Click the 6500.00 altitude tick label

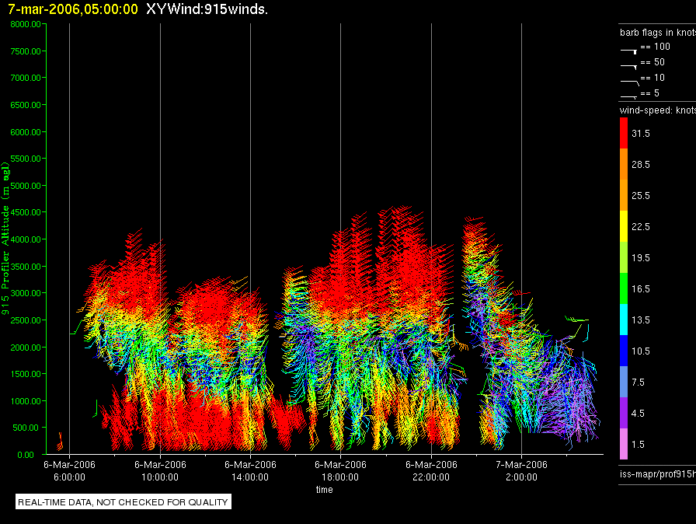pyautogui.click(x=26, y=105)
